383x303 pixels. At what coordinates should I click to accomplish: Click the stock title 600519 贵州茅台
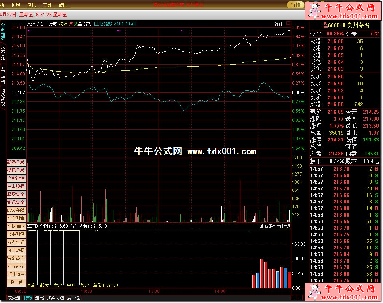[x=349, y=25]
